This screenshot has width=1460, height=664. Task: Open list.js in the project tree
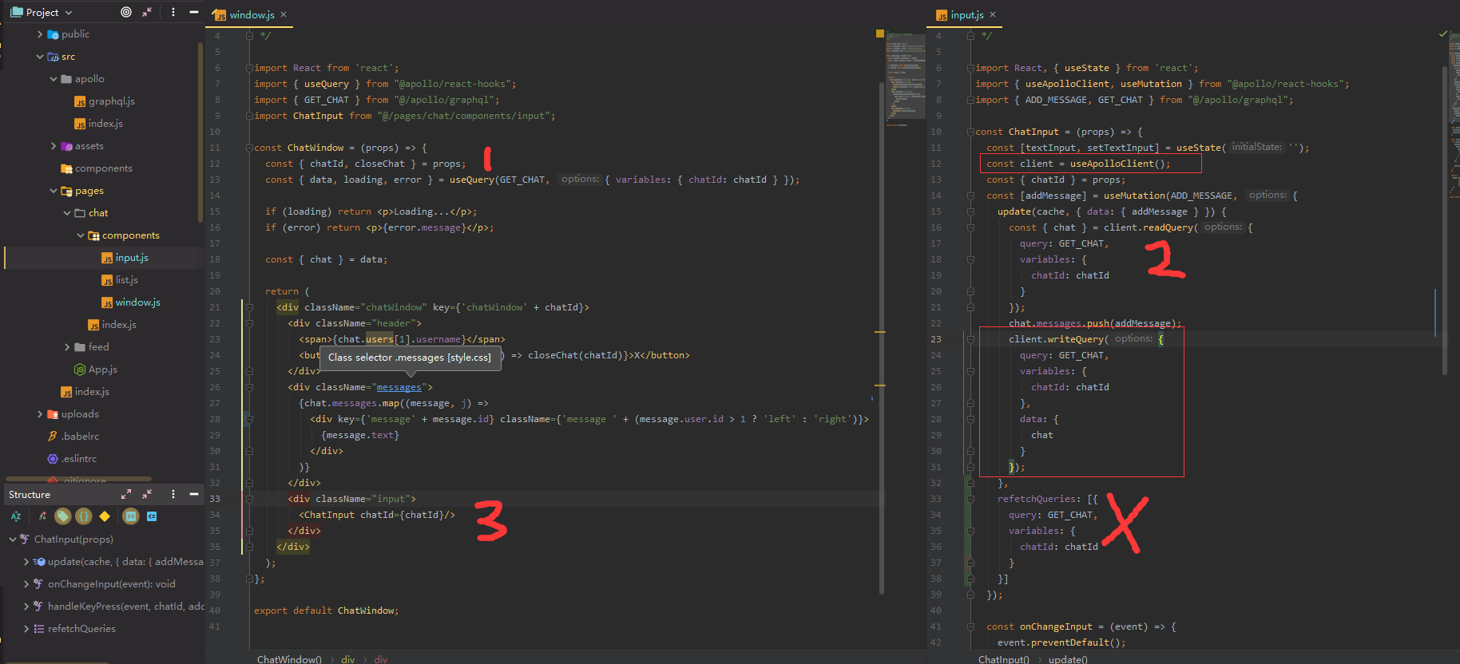click(126, 280)
